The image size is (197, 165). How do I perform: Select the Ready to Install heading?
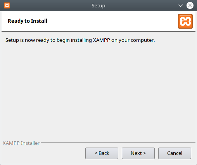(28, 21)
